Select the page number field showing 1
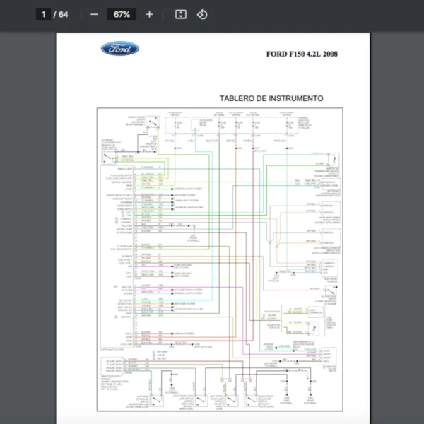This screenshot has height=424, width=424. point(43,14)
